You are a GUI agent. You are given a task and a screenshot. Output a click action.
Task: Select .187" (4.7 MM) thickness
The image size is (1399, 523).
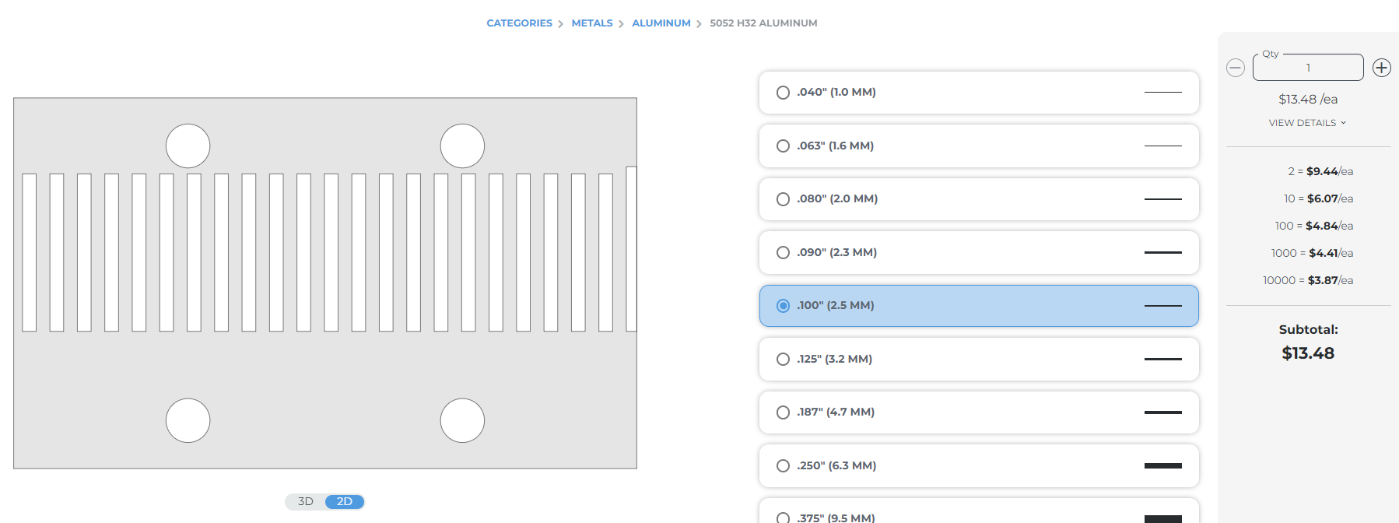coord(783,412)
